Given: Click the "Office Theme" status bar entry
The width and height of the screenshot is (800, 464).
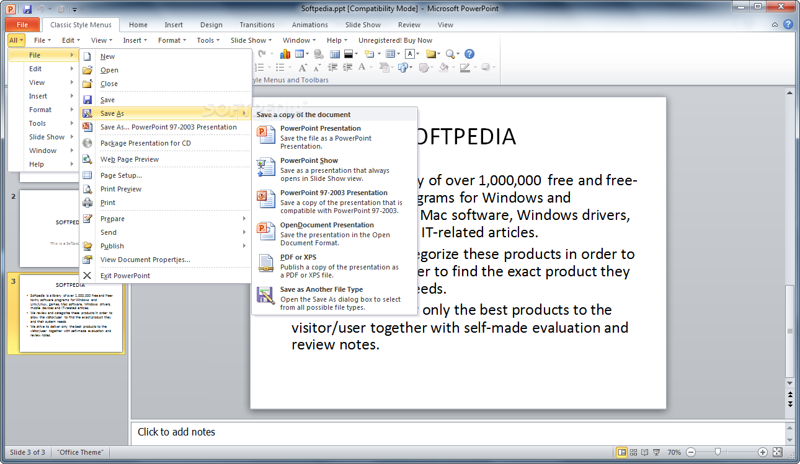Looking at the screenshot, I should tap(80, 452).
